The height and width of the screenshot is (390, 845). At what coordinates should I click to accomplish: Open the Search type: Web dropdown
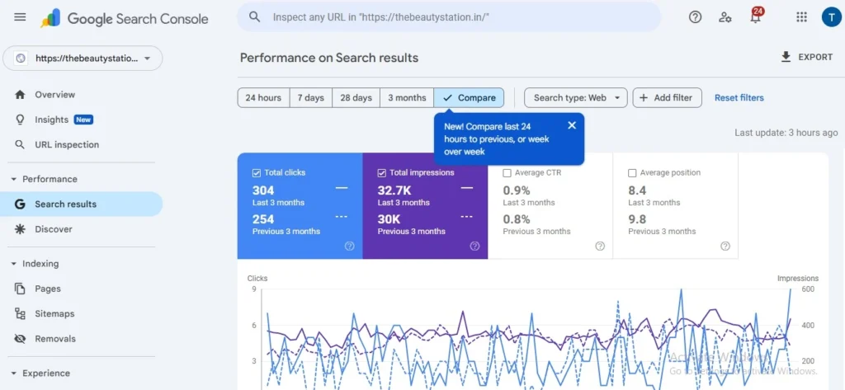576,98
